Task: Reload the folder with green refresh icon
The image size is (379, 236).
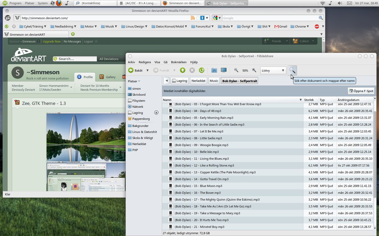Action: point(202,70)
